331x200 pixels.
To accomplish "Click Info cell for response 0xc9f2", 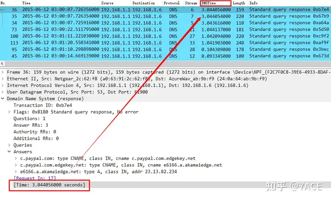I will coord(289,36).
